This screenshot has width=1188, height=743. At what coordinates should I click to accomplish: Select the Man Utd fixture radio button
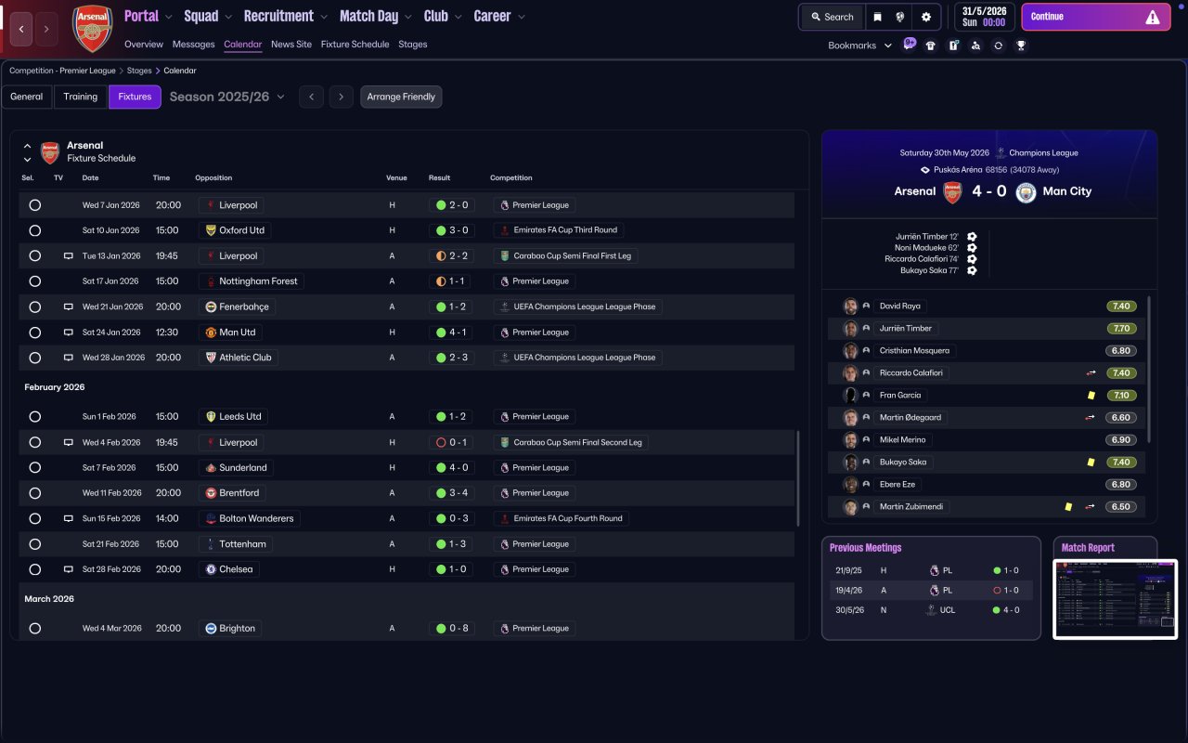click(35, 332)
